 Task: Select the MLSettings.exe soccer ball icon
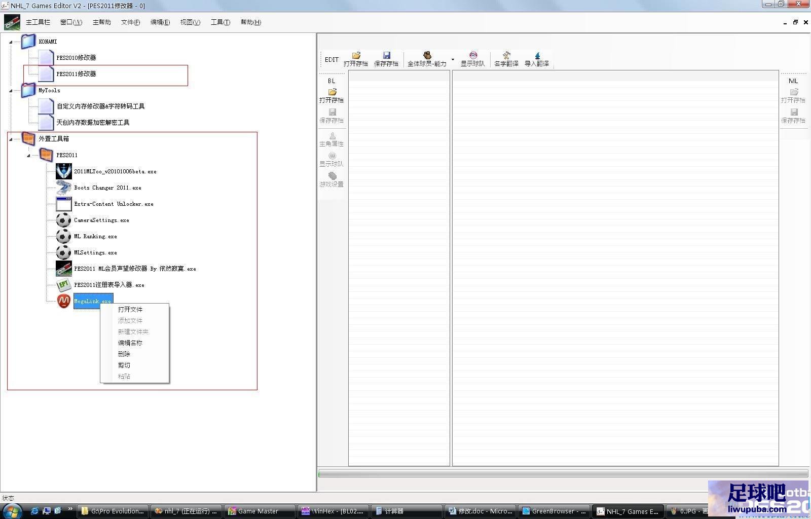click(x=64, y=252)
